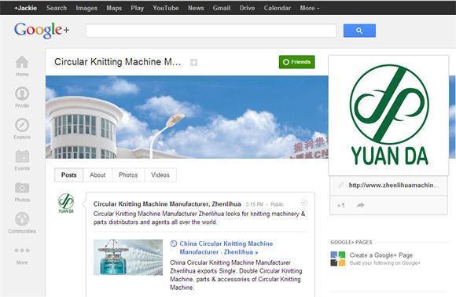Image resolution: width=456 pixels, height=297 pixels.
Task: Open the Events calendar icon
Action: click(x=22, y=156)
